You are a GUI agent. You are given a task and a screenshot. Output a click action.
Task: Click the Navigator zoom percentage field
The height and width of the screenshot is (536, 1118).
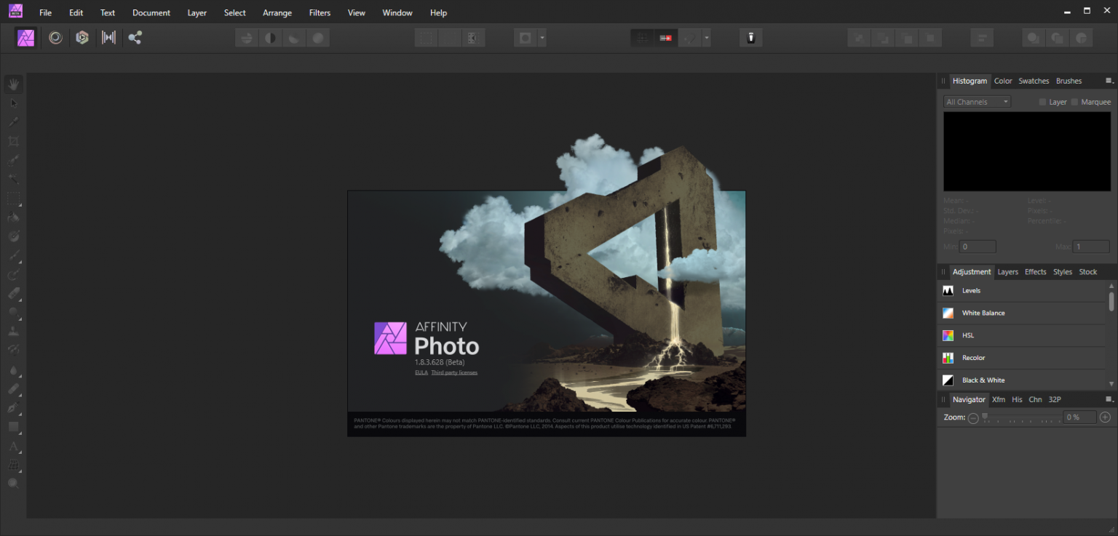[1079, 417]
